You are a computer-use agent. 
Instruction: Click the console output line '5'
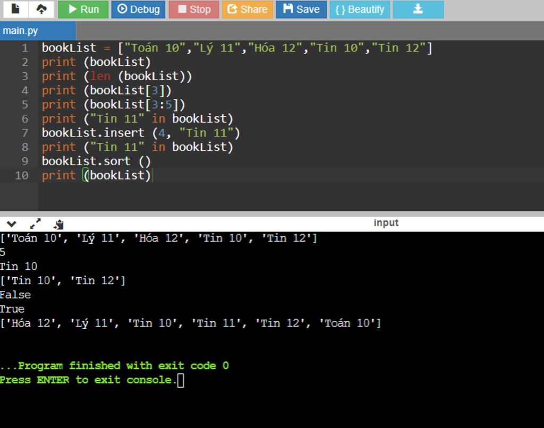tap(3, 252)
